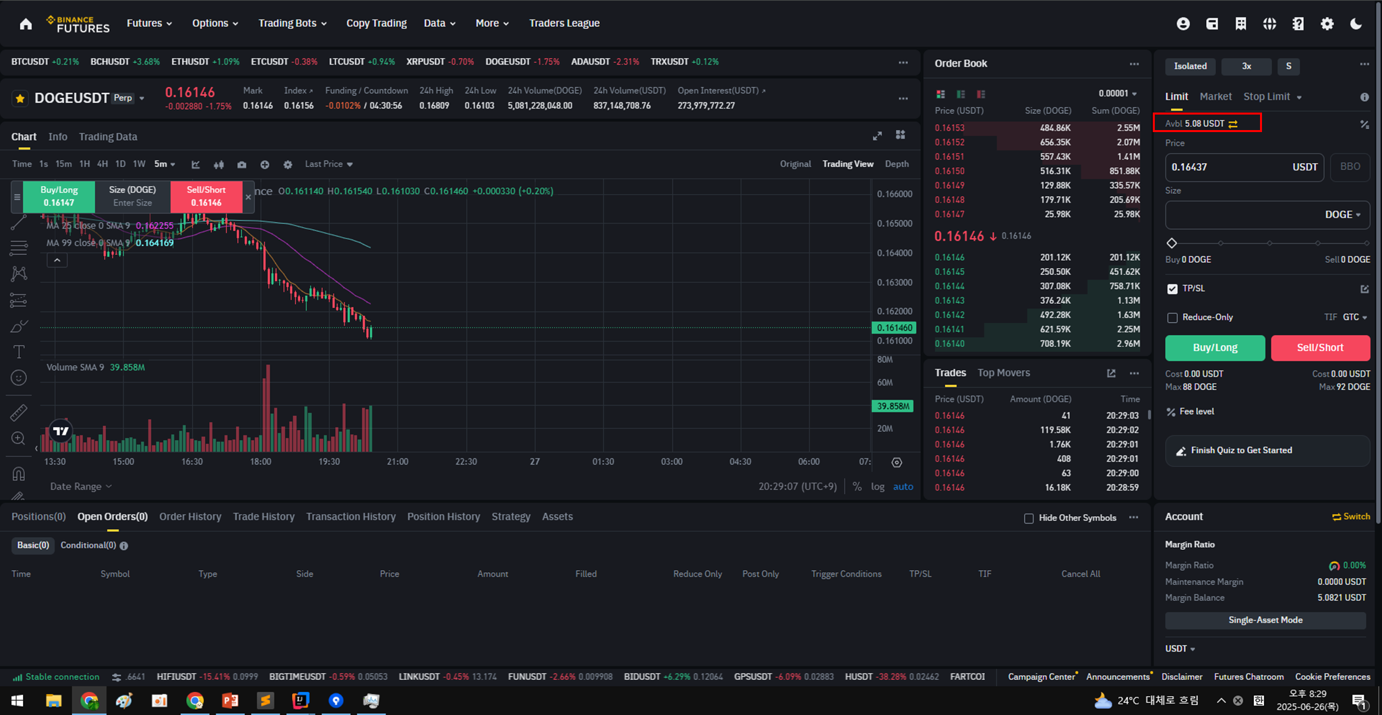Open order book 0.00001 precision dropdown
1382x715 pixels.
[1118, 94]
